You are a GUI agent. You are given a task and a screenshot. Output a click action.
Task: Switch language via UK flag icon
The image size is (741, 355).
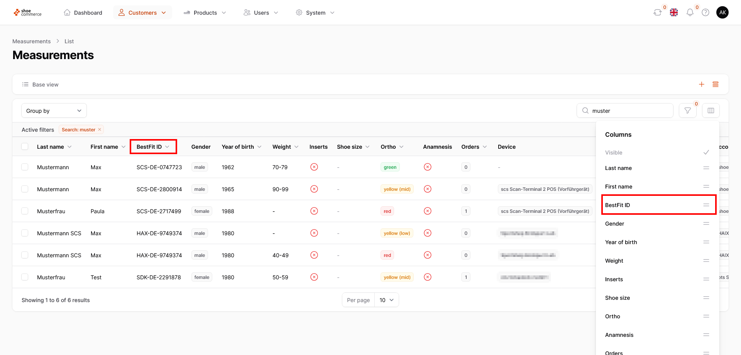pos(674,13)
